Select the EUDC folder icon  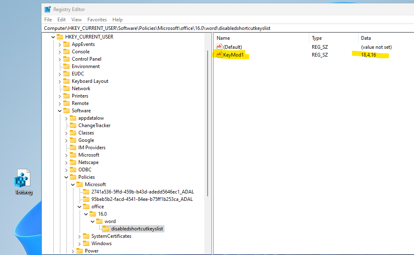pos(66,73)
